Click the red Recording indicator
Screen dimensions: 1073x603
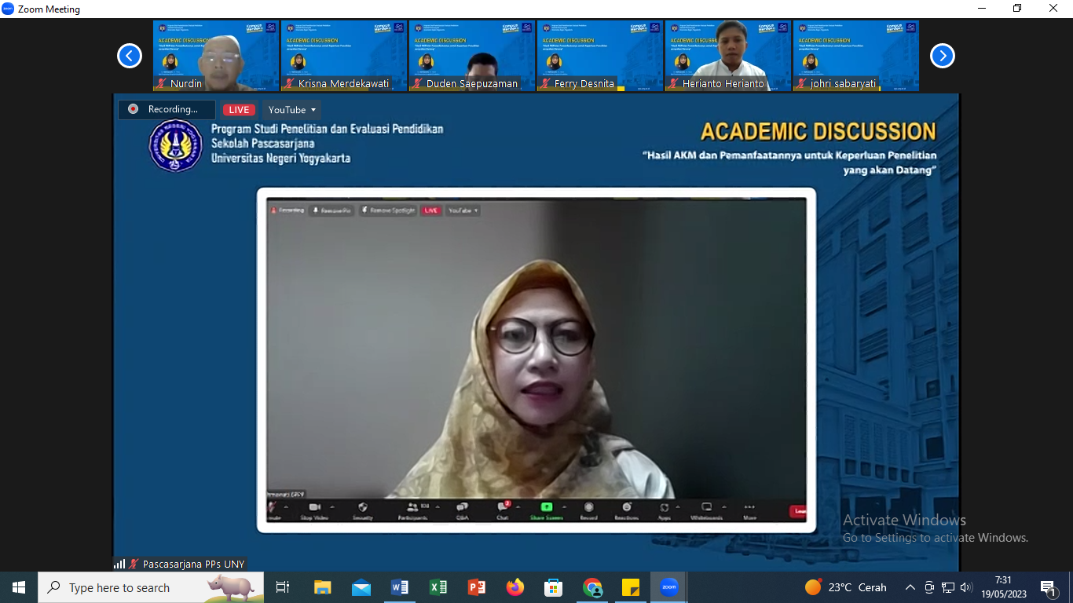pos(167,109)
